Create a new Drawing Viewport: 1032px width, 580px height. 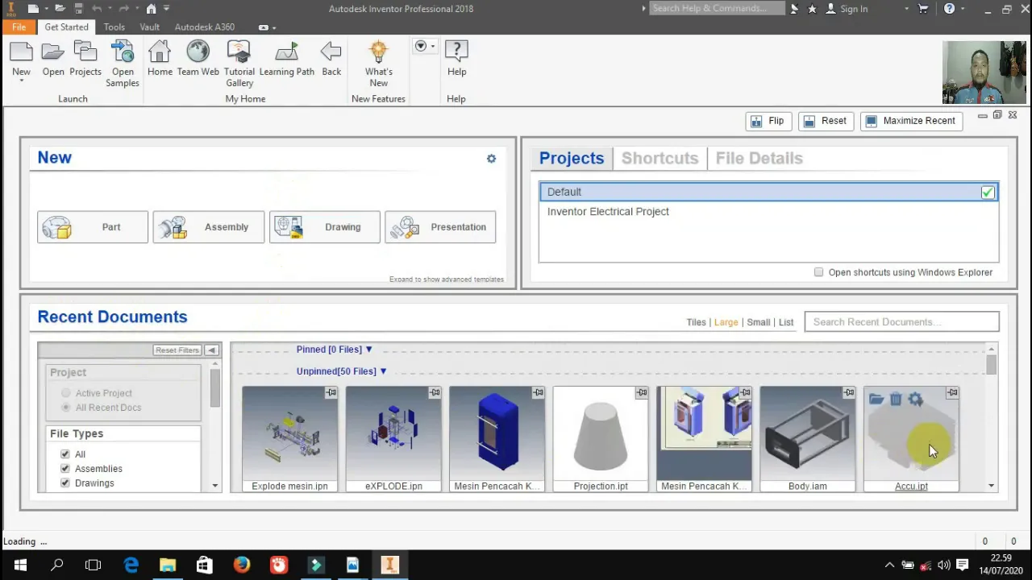click(x=324, y=227)
